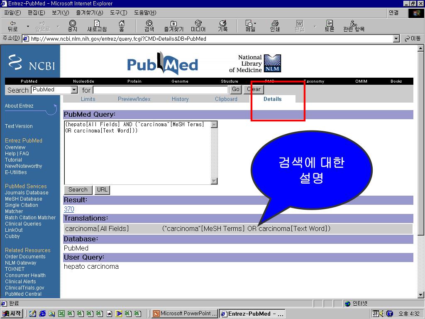Viewport: 425px width, 319px height.
Task: Open the Tutorial sidebar link
Action: (13, 160)
